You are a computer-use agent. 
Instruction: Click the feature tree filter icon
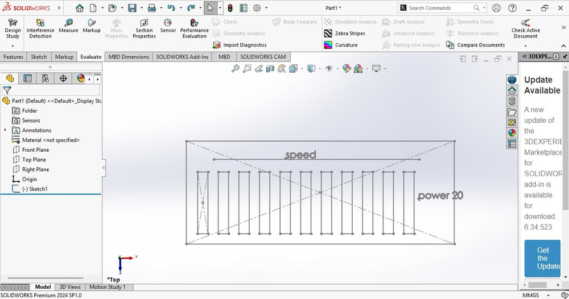[x=7, y=90]
